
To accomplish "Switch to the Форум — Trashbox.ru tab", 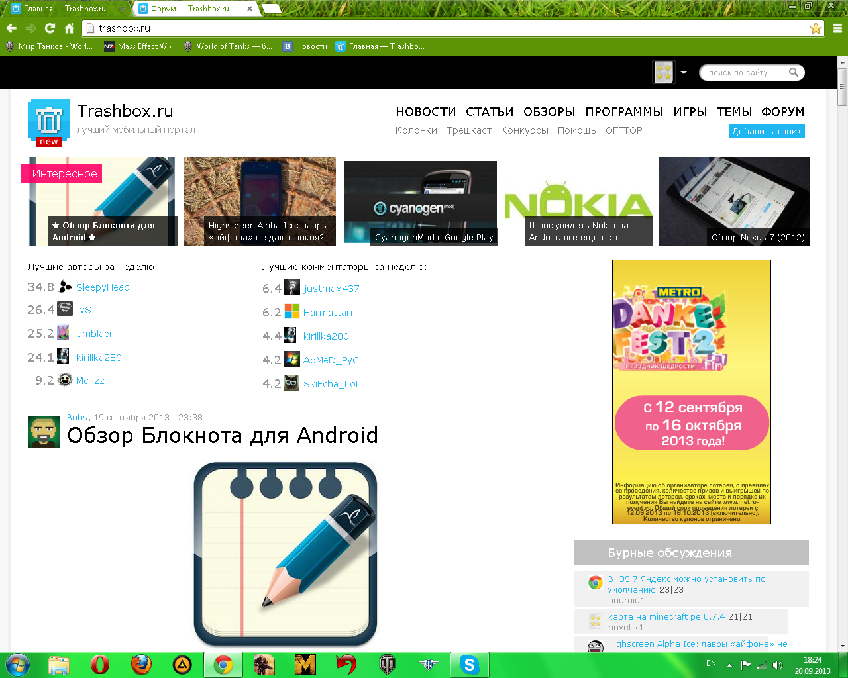I will pos(196,9).
